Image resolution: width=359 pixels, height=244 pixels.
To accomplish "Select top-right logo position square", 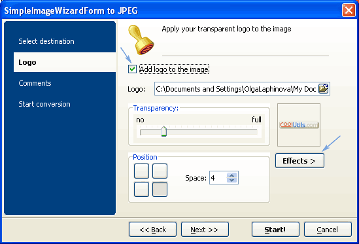I will (x=160, y=171).
